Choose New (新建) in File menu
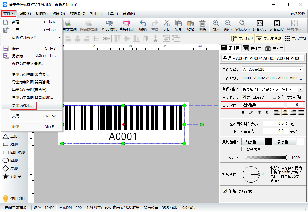Image resolution: width=308 pixels, height=212 pixels. (x=32, y=22)
